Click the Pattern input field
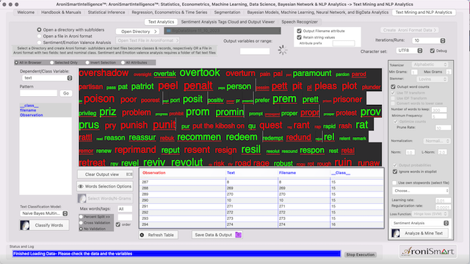The image size is (470, 264). point(38,93)
